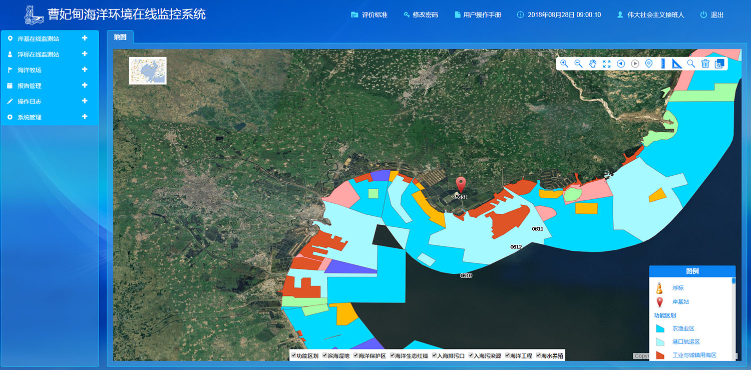The width and height of the screenshot is (751, 370).
Task: Expand 报告管理 with its plus sign
Action: click(x=85, y=85)
